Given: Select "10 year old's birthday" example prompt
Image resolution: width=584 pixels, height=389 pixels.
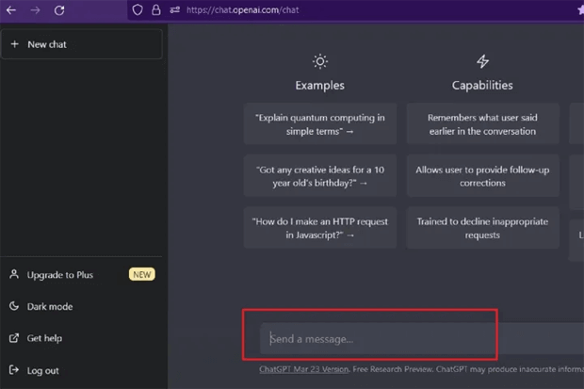Looking at the screenshot, I should (x=319, y=176).
